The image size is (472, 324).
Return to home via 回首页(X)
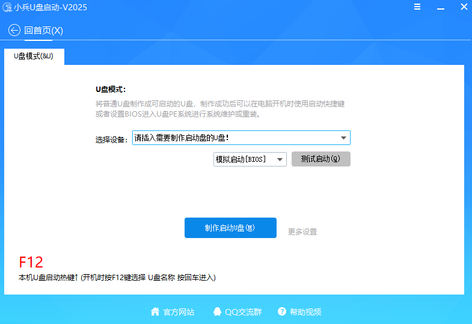click(x=44, y=31)
